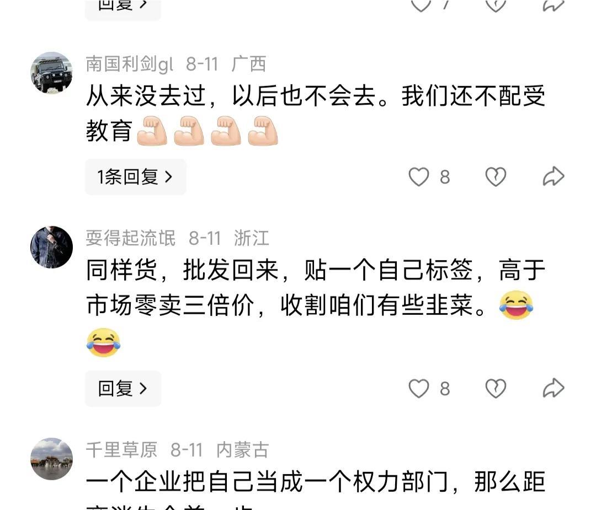Image resolution: width=596 pixels, height=510 pixels.
Task: Open 千里草原's landscape avatar
Action: pyautogui.click(x=52, y=459)
